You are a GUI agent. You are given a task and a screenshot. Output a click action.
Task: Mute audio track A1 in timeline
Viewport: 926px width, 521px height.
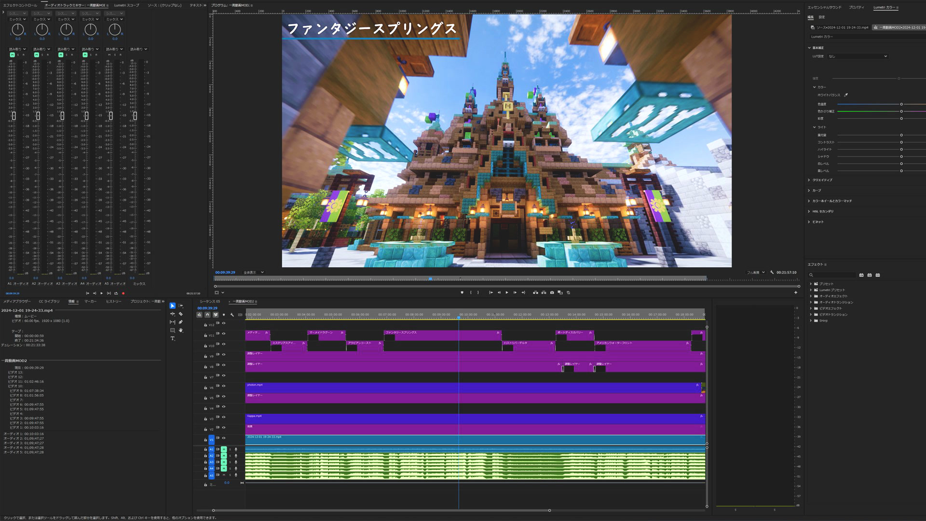224,449
